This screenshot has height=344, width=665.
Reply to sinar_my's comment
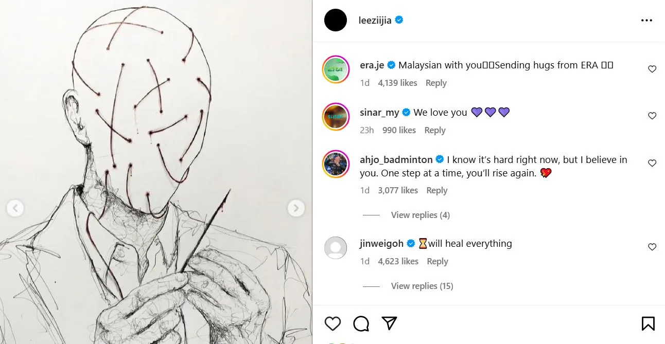pos(434,130)
